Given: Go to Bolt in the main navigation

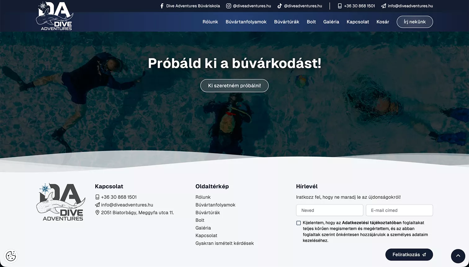Looking at the screenshot, I should [x=311, y=22].
